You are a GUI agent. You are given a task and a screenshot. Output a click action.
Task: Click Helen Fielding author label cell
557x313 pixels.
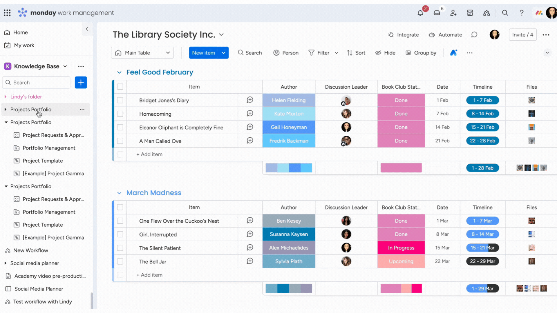click(x=289, y=100)
